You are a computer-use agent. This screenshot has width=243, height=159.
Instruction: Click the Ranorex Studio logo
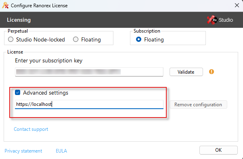[220, 20]
